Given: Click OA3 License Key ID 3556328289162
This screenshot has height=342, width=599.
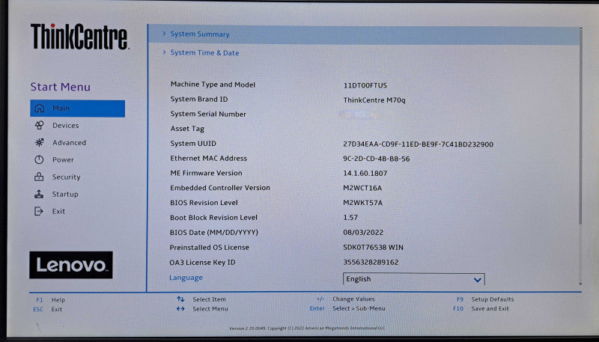Looking at the screenshot, I should click(x=371, y=262).
